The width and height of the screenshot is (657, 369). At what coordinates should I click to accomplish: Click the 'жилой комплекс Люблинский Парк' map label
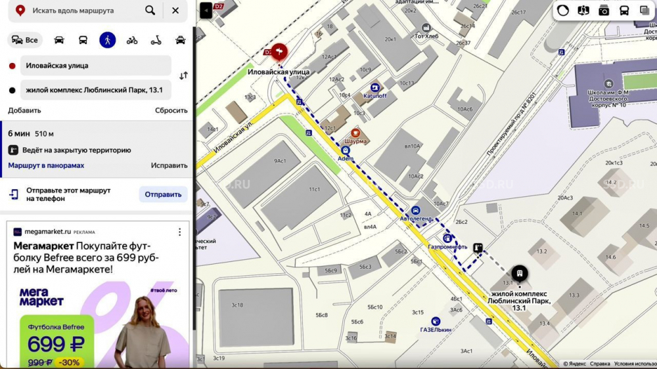tap(519, 301)
